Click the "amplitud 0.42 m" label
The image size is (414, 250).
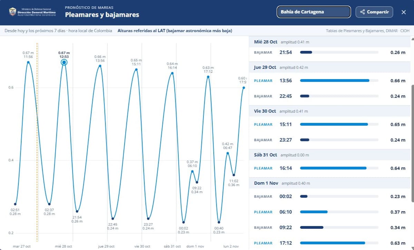294,67
